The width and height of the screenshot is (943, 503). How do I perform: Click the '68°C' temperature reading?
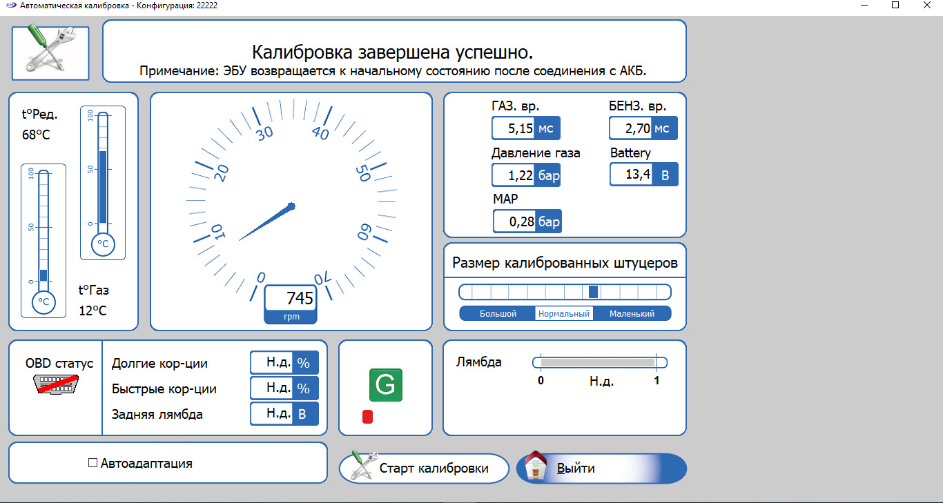point(36,135)
